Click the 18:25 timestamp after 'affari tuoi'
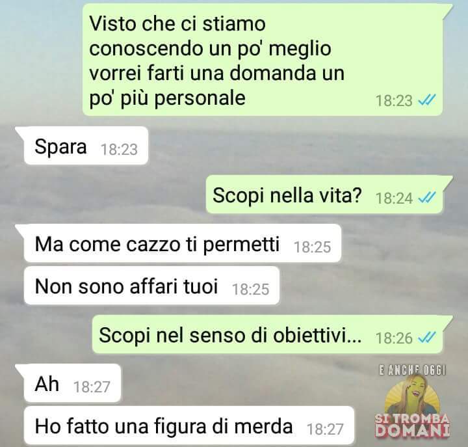The image size is (468, 447). tap(251, 290)
